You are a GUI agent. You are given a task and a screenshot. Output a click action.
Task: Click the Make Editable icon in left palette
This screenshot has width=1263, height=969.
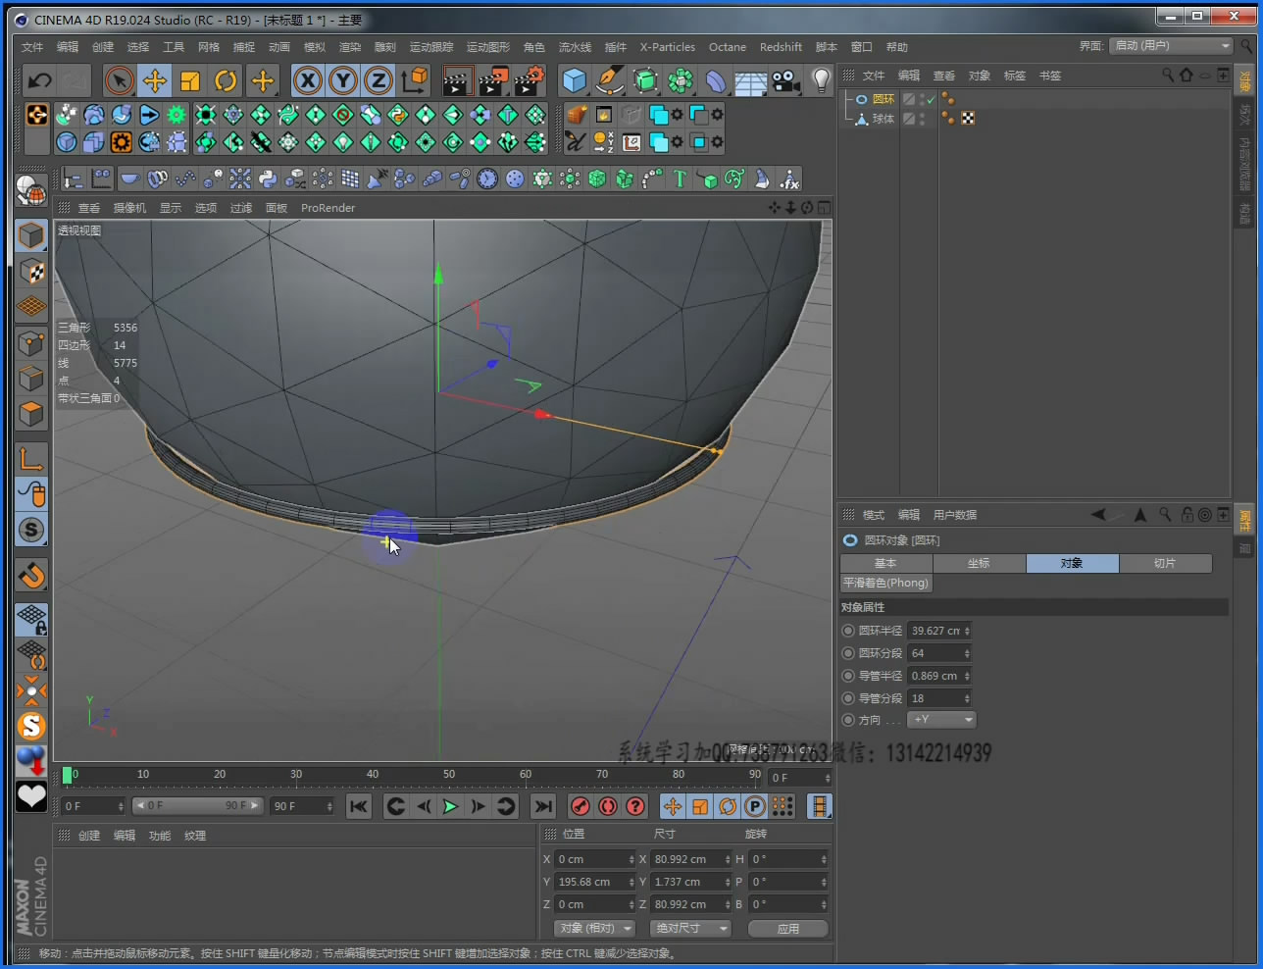point(31,190)
